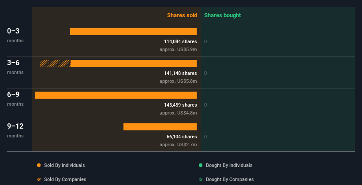Click the 66,104 shares value
The width and height of the screenshot is (362, 185).
182,137
